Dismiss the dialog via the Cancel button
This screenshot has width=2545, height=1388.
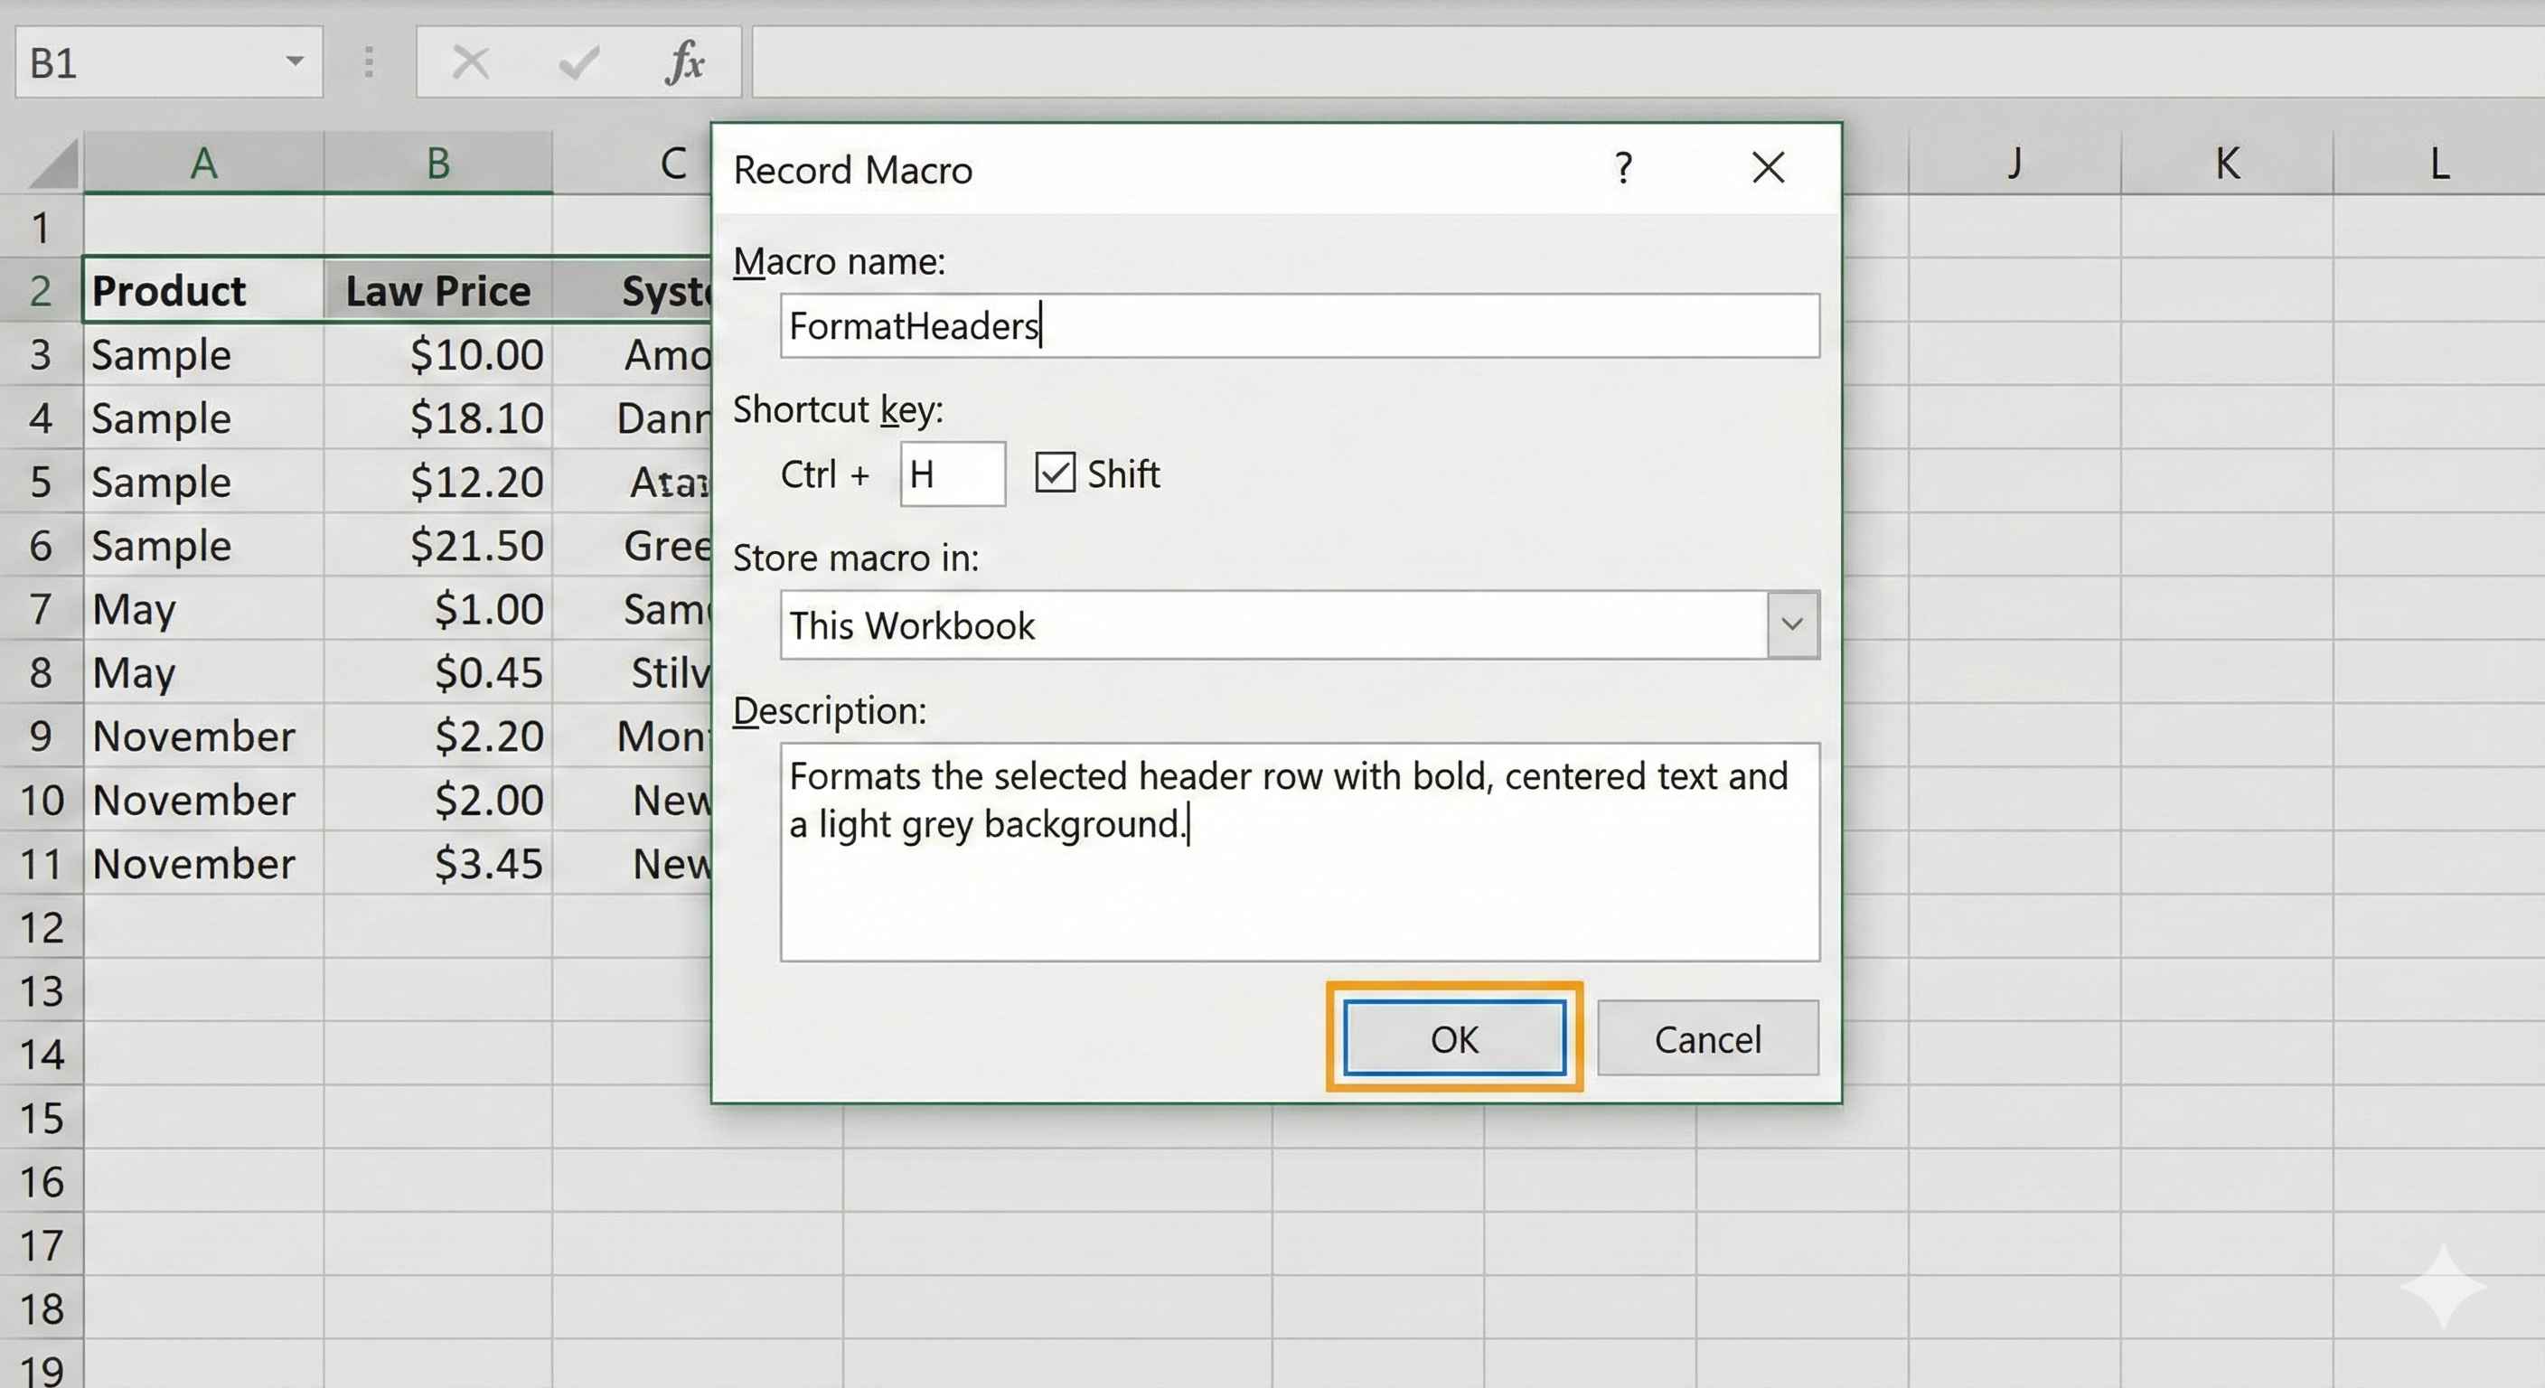pos(1707,1038)
